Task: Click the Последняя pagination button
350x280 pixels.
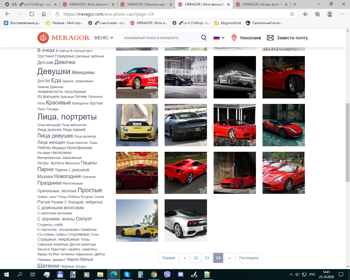Action: [x=249, y=258]
